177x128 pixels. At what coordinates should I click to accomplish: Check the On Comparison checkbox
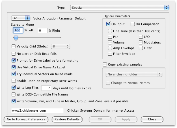tap(133, 24)
